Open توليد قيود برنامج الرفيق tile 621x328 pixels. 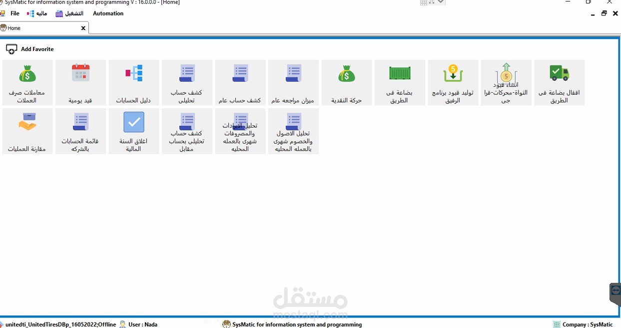click(453, 83)
